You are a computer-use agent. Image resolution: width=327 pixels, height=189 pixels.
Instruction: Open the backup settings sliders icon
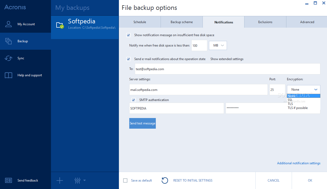coord(78,181)
